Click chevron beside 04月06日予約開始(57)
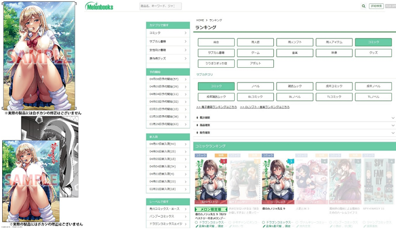396x229 pixels. pyautogui.click(x=186, y=79)
